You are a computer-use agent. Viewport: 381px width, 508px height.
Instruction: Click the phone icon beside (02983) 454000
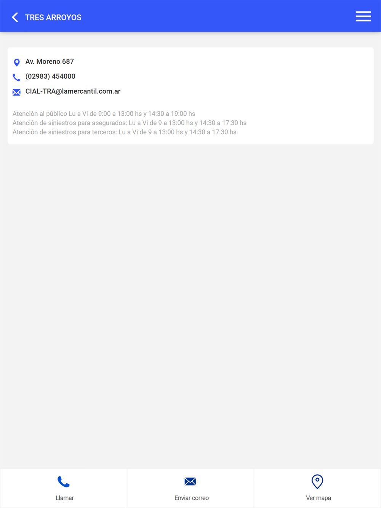click(x=16, y=77)
